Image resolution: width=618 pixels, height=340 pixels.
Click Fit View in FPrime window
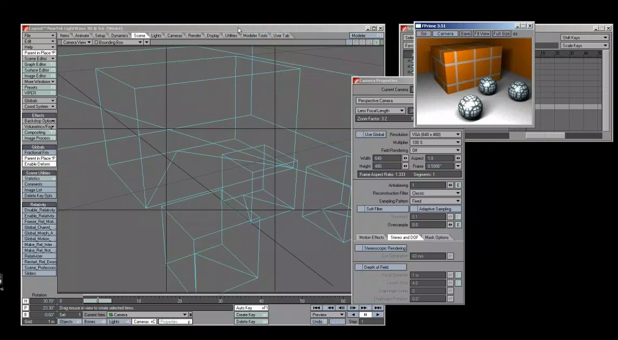click(482, 33)
